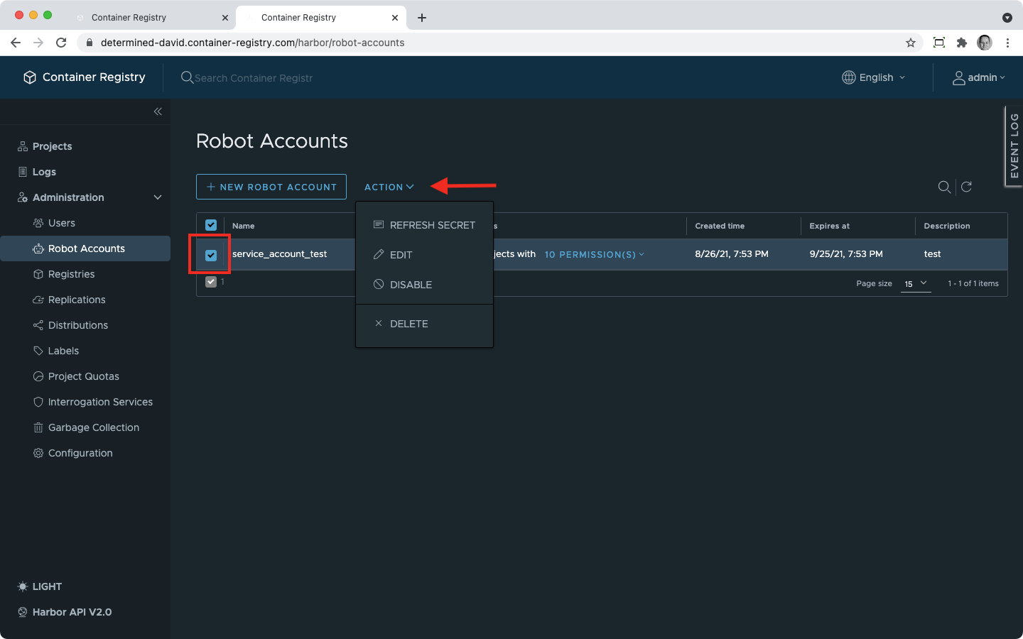
Task: Click NEW ROBOT ACCOUNT button
Action: coord(271,187)
